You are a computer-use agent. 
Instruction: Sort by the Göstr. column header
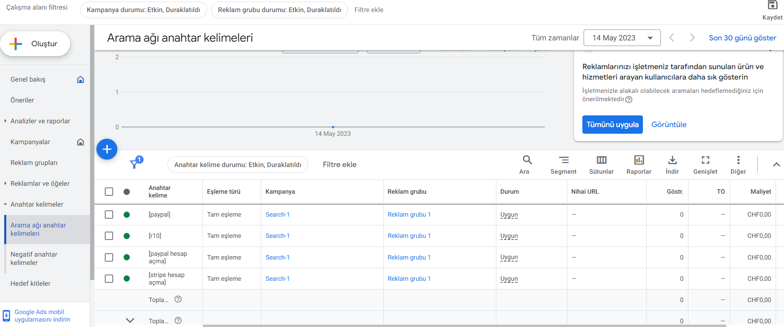(x=675, y=192)
